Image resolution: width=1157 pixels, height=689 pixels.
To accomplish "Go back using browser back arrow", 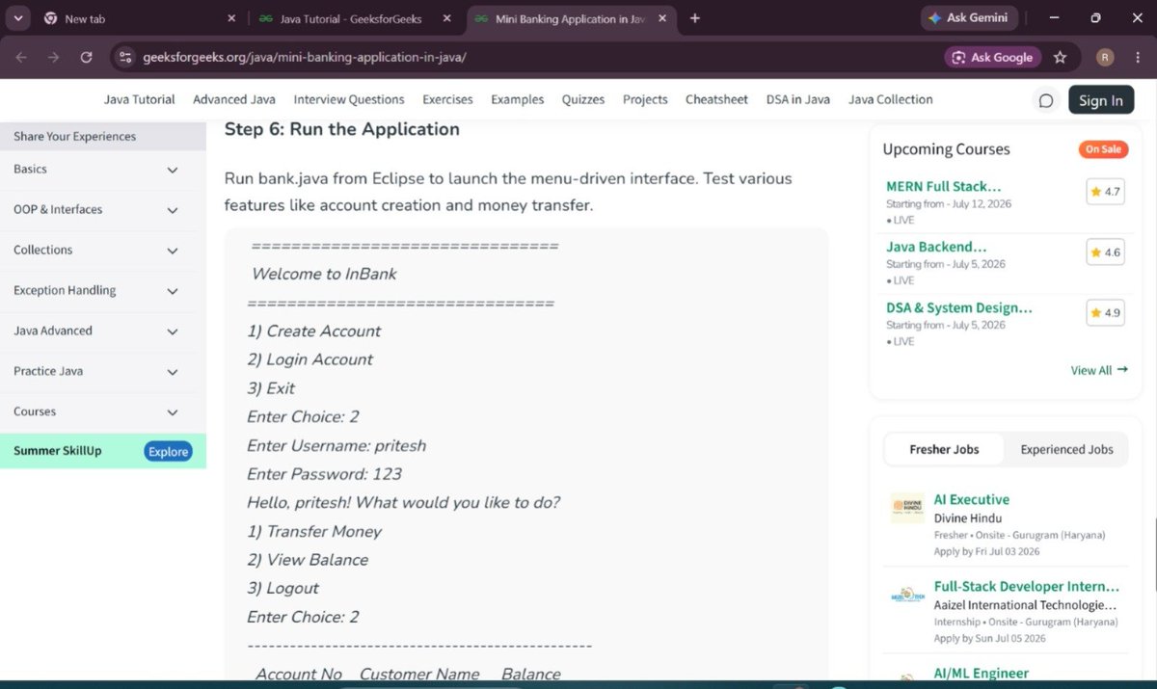I will pos(21,57).
